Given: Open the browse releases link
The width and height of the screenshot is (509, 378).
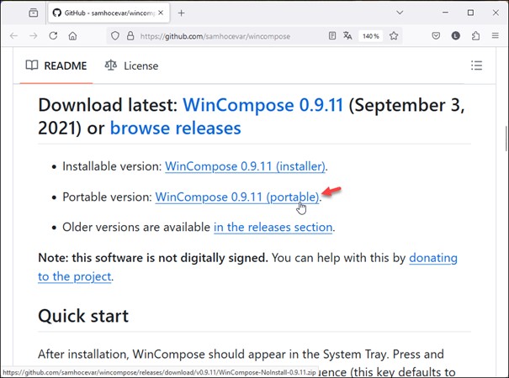Looking at the screenshot, I should (x=175, y=129).
